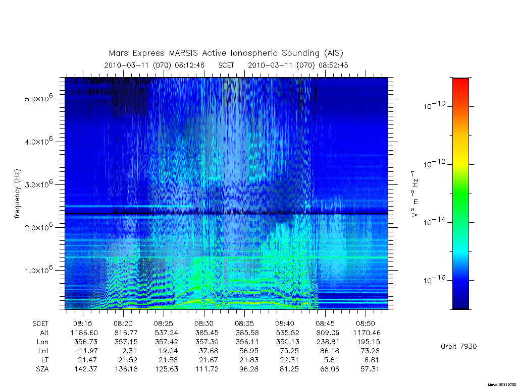The image size is (517, 387).
Task: Click time tick label "08:35"
Action: pos(244,324)
